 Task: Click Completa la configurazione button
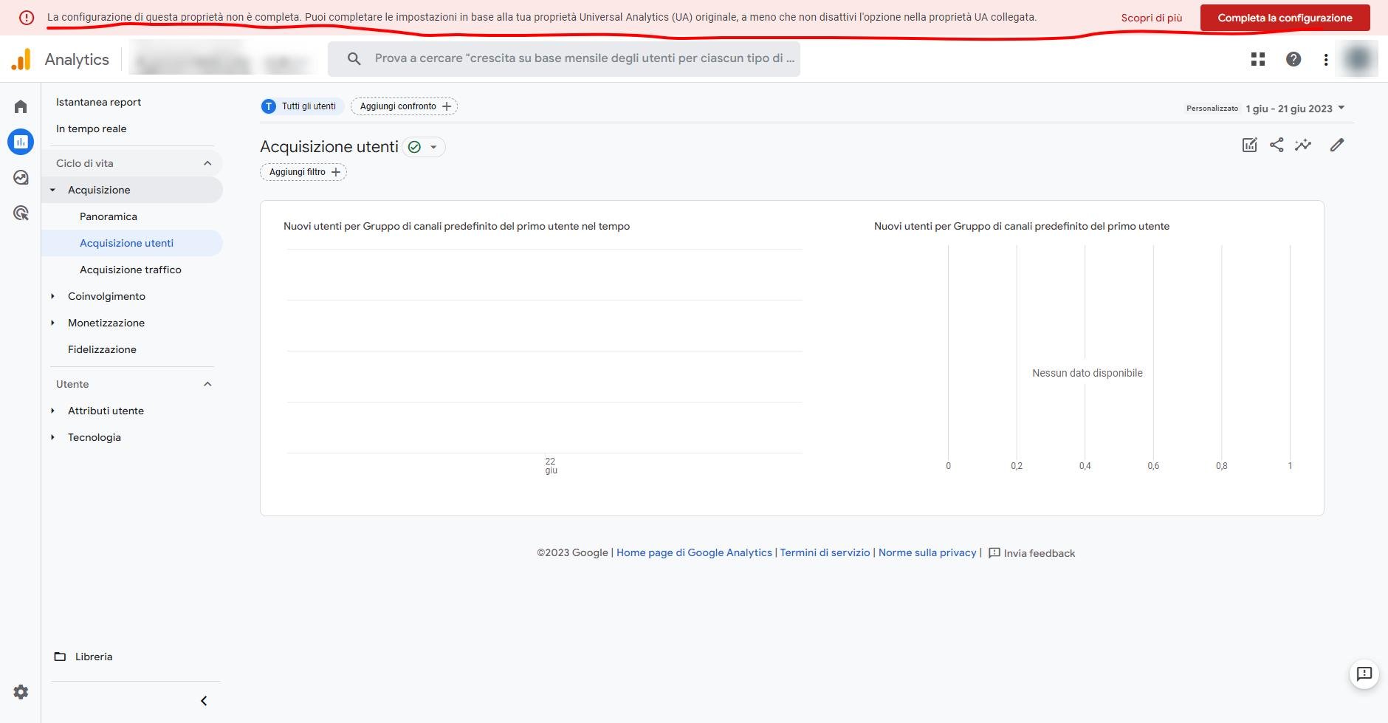pyautogui.click(x=1285, y=17)
